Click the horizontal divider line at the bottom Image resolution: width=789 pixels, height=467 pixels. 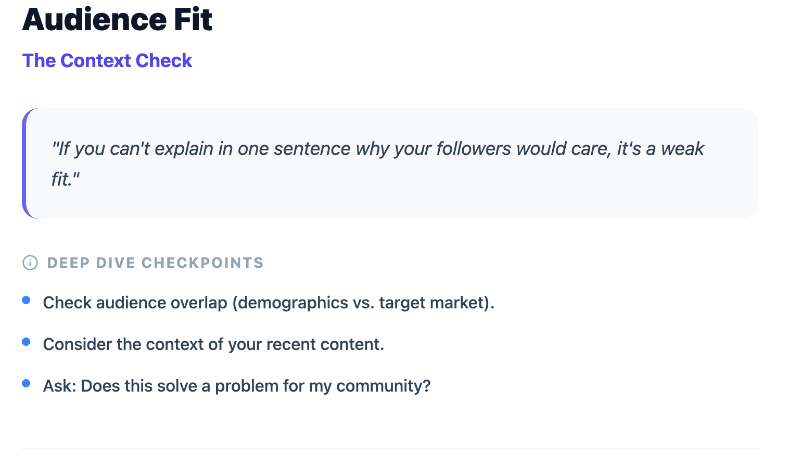(390, 448)
